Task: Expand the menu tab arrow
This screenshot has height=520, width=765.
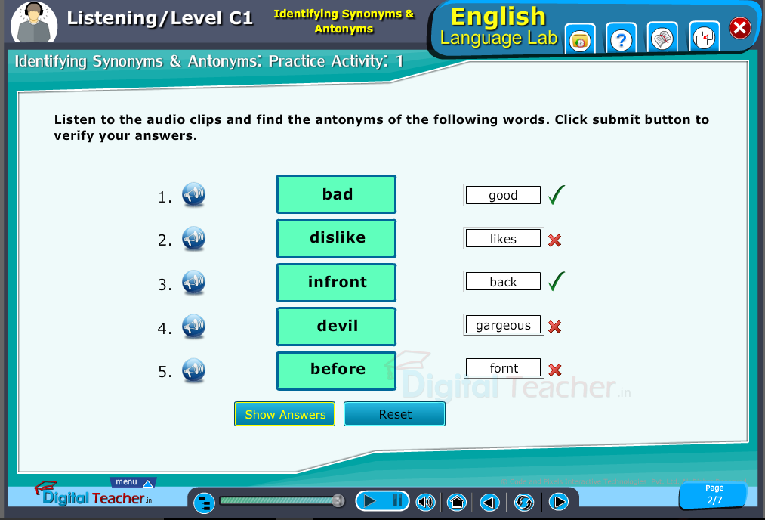Action: click(x=147, y=483)
